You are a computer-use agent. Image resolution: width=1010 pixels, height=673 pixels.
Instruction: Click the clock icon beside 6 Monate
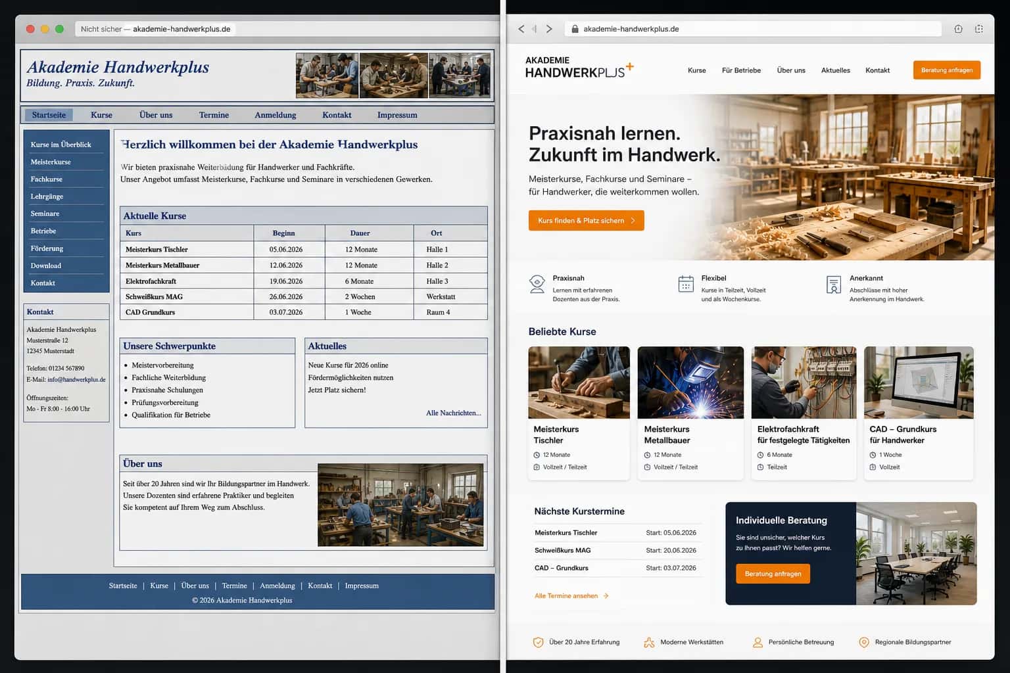[x=760, y=455]
